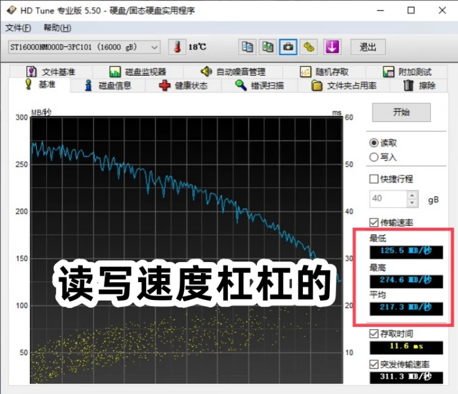Select the 基准 tab
The height and width of the screenshot is (394, 458).
coord(40,85)
